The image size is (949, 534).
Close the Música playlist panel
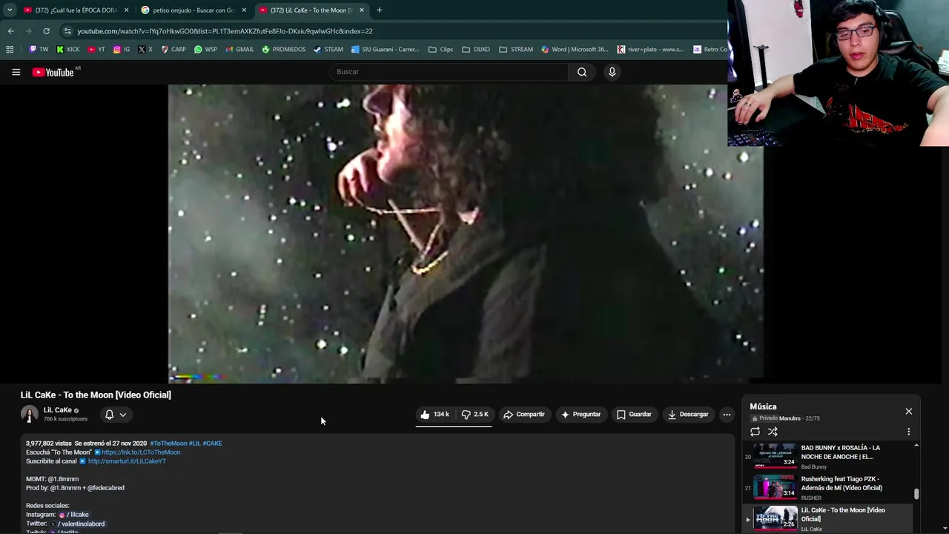point(908,412)
